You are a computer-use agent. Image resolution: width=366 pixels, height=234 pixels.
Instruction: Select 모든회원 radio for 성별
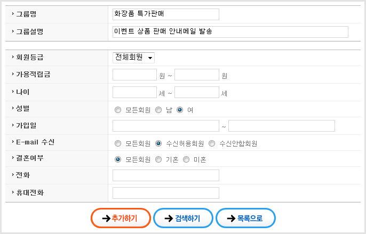click(118, 110)
